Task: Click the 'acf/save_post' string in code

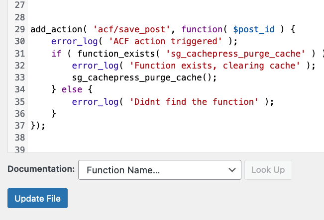Action: pyautogui.click(x=131, y=29)
